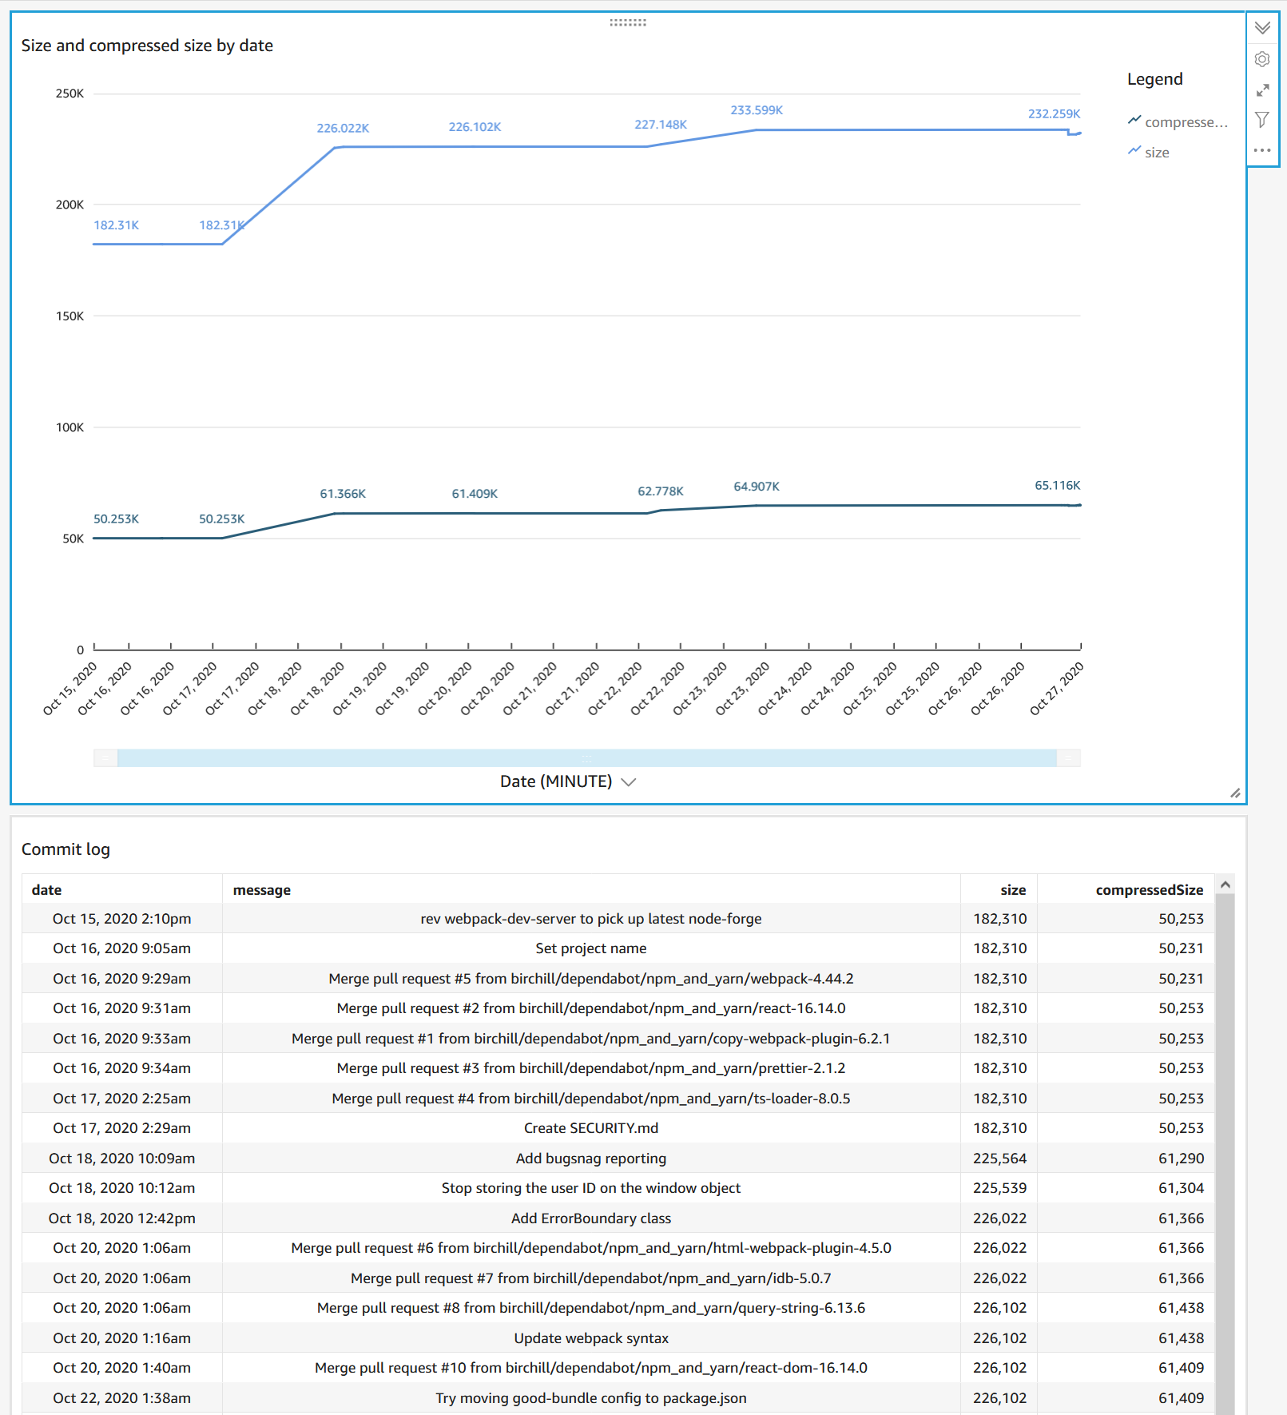Click the 'Add bugsnag reporting' message cell
This screenshot has width=1287, height=1415.
click(591, 1159)
